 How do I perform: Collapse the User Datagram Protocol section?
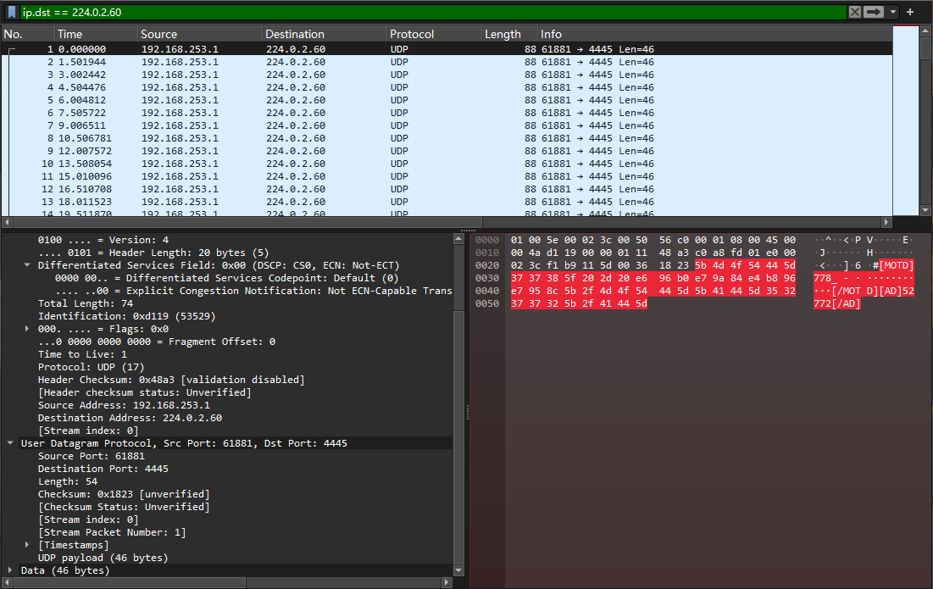point(10,443)
